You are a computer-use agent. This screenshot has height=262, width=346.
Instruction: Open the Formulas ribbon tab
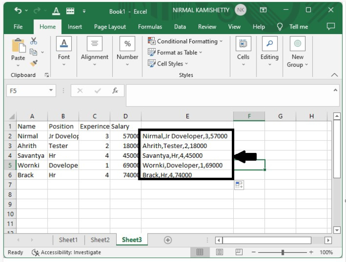(150, 27)
